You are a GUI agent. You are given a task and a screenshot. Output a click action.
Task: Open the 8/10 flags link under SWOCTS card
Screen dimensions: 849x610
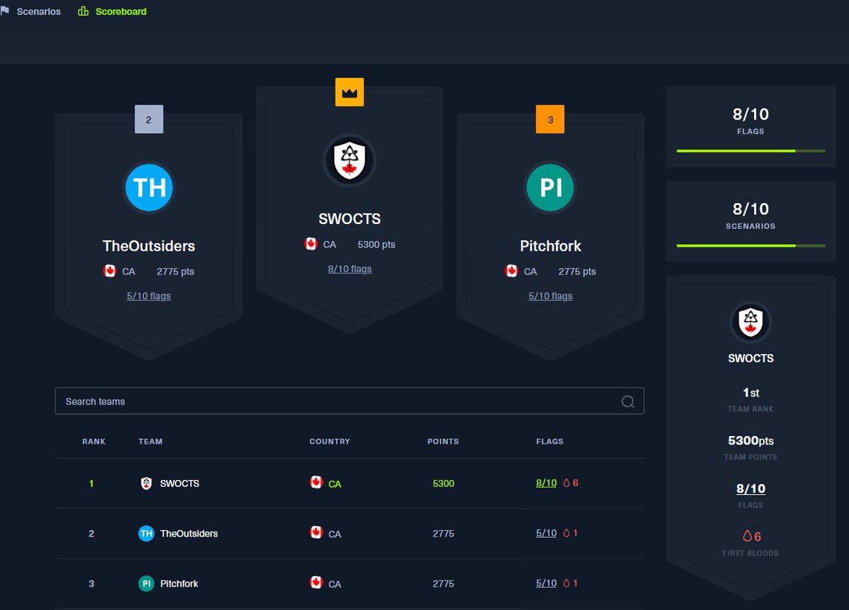click(350, 269)
